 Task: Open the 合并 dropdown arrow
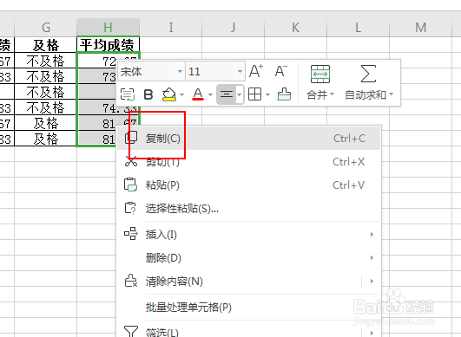[333, 94]
